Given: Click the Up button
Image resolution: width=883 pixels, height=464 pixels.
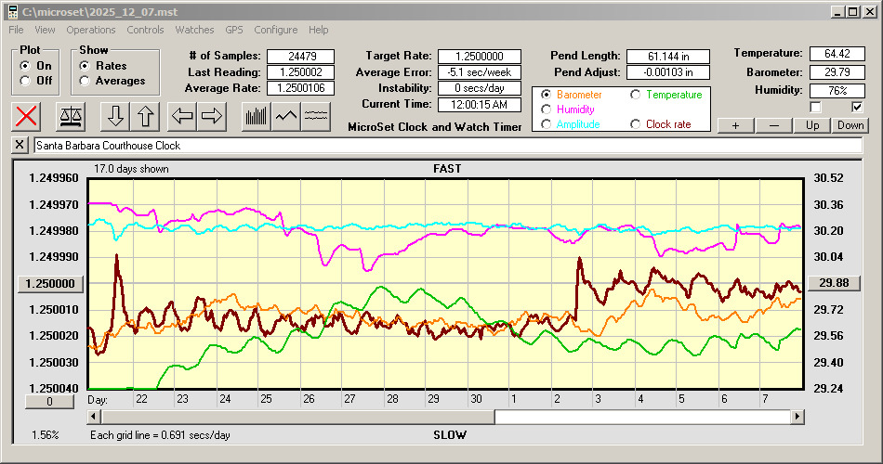Looking at the screenshot, I should [x=812, y=125].
